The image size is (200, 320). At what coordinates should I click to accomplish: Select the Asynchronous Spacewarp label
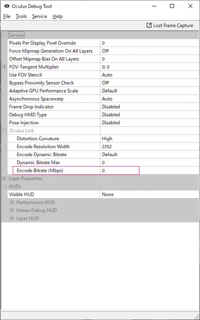(36, 99)
